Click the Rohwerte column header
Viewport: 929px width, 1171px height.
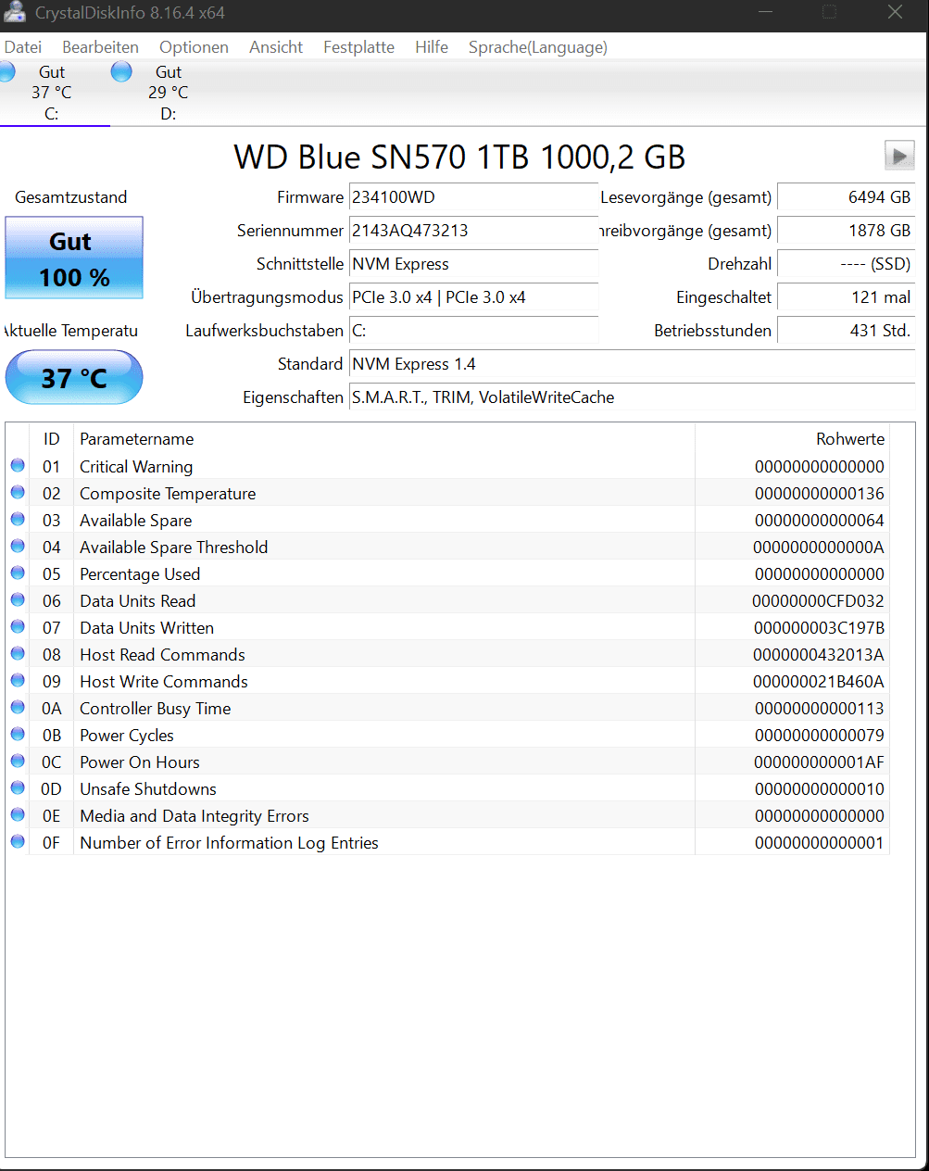click(850, 439)
